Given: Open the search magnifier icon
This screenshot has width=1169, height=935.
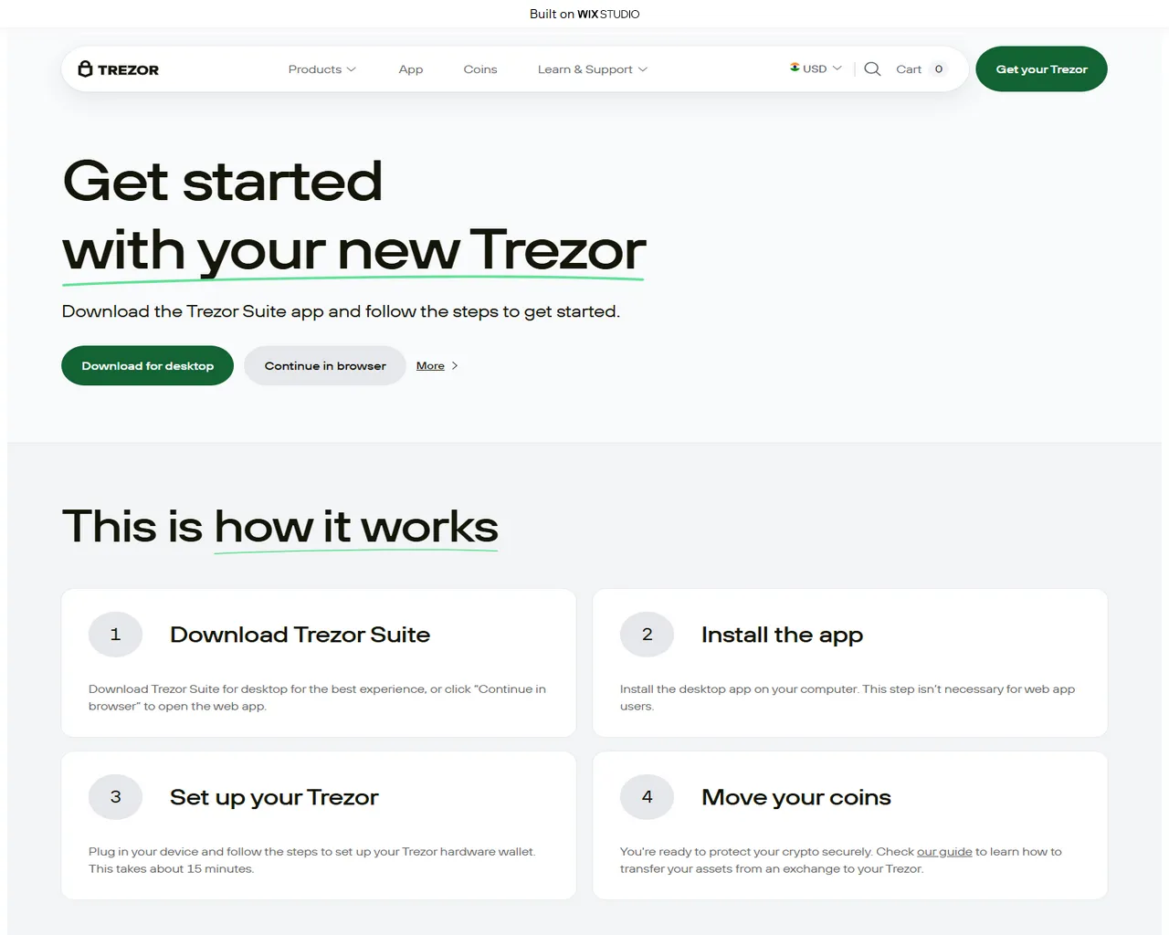Looking at the screenshot, I should point(872,69).
